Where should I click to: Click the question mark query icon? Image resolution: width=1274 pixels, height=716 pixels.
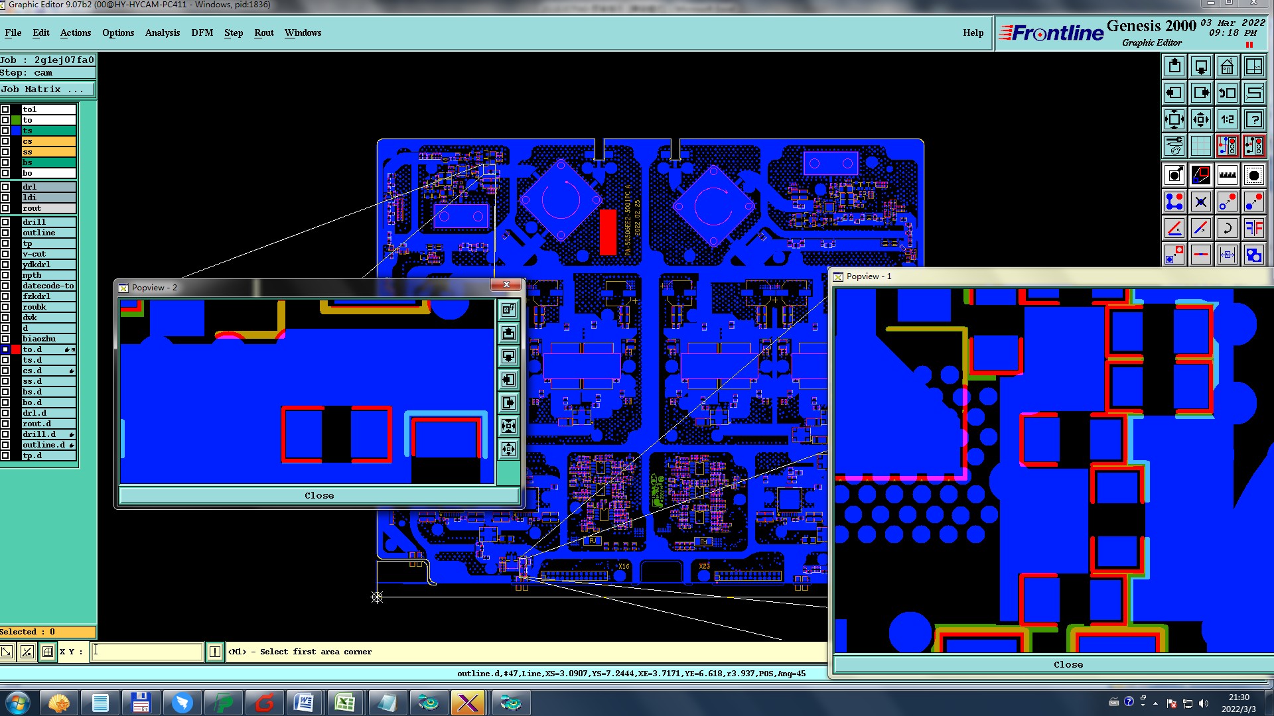coord(1253,119)
